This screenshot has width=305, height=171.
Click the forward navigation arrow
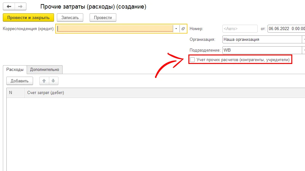[x=20, y=7]
